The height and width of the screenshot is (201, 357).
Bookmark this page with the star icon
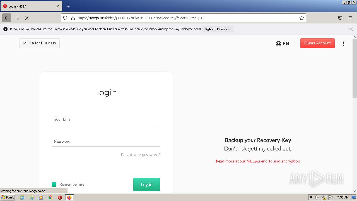302,18
